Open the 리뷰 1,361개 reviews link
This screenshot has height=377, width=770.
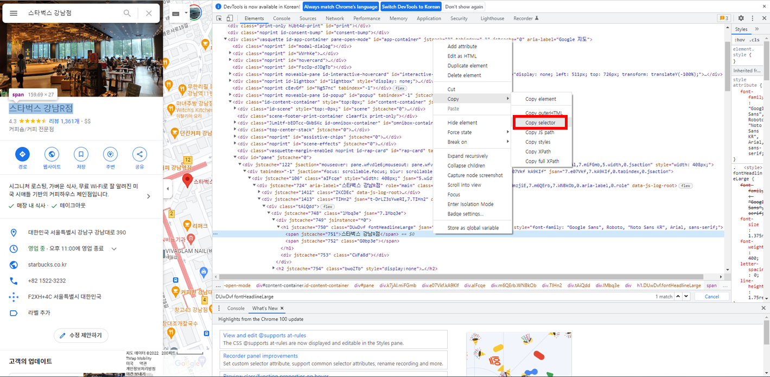[x=64, y=121]
